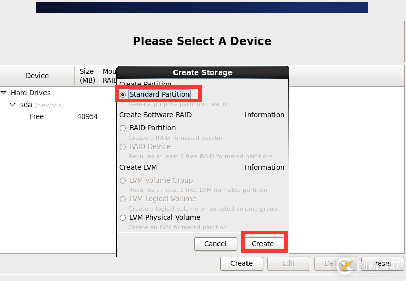406x281 pixels.
Task: Click the 40954 size value
Action: click(x=88, y=116)
